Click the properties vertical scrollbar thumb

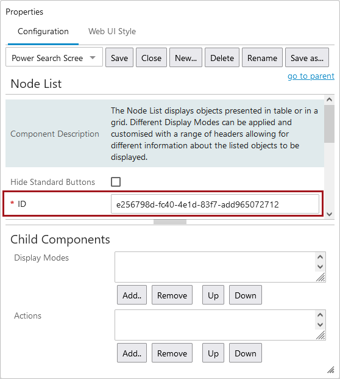330,124
